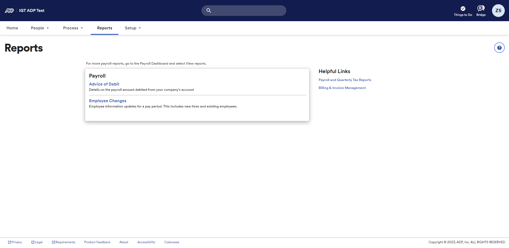This screenshot has width=509, height=248.
Task: Click inside the top search field
Action: click(248, 11)
